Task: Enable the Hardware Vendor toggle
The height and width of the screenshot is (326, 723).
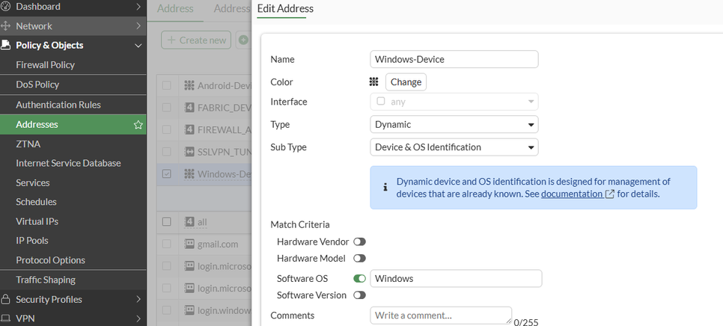Action: [360, 242]
